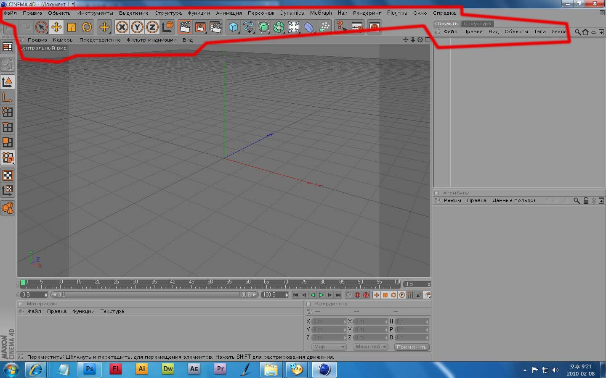Viewport: 606px width, 378px height.
Task: Open deformer (Bend) objects icon
Action: pos(309,27)
